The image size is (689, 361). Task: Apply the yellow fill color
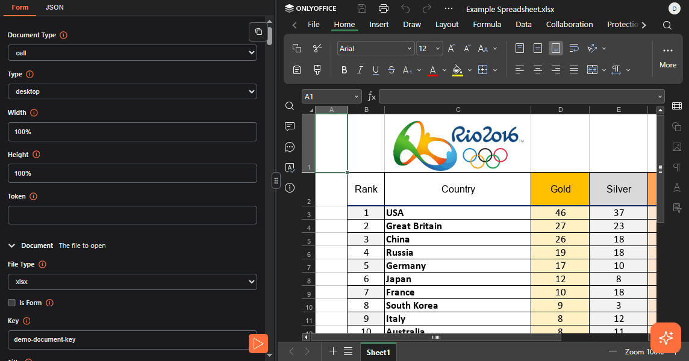(457, 70)
